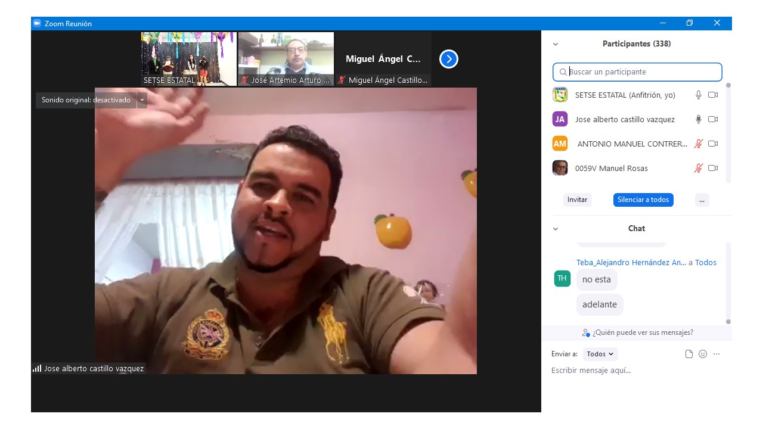
Task: Click Invitar button
Action: pos(577,200)
